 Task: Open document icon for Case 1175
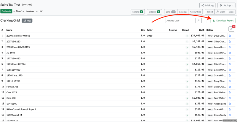[230, 92]
